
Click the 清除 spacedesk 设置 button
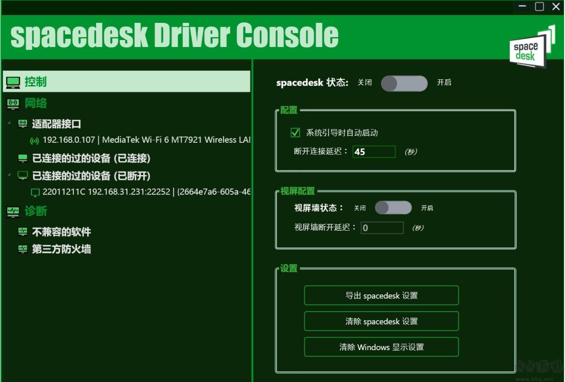(381, 321)
